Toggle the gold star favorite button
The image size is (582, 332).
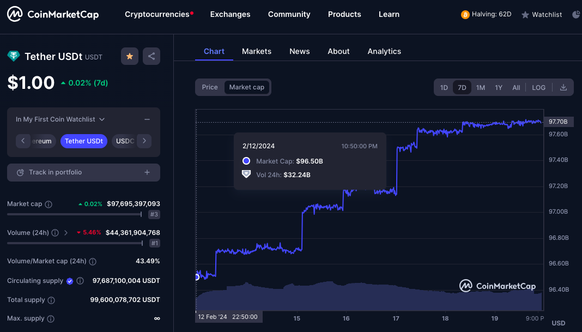130,56
